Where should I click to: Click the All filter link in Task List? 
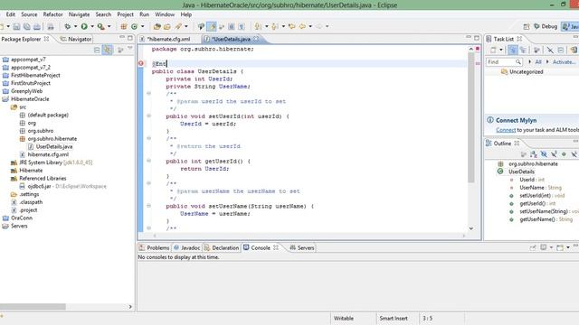point(538,62)
